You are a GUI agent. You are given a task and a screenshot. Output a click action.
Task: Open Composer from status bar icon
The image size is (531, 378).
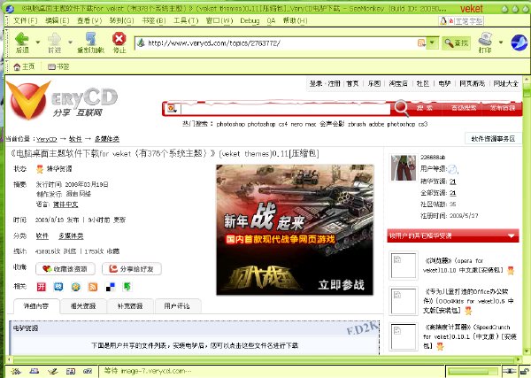click(52, 371)
